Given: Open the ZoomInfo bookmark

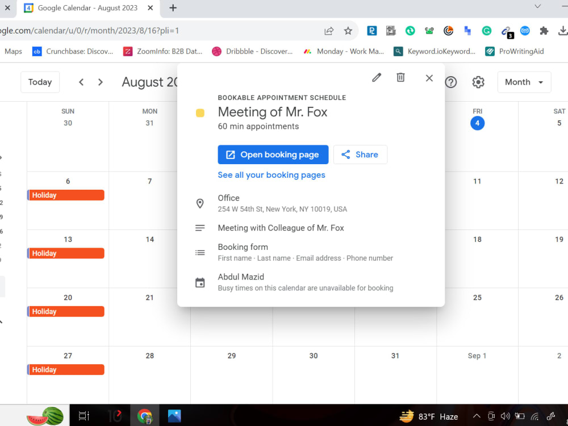Looking at the screenshot, I should tap(162, 52).
